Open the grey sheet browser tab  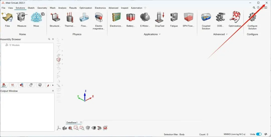point(31,85)
